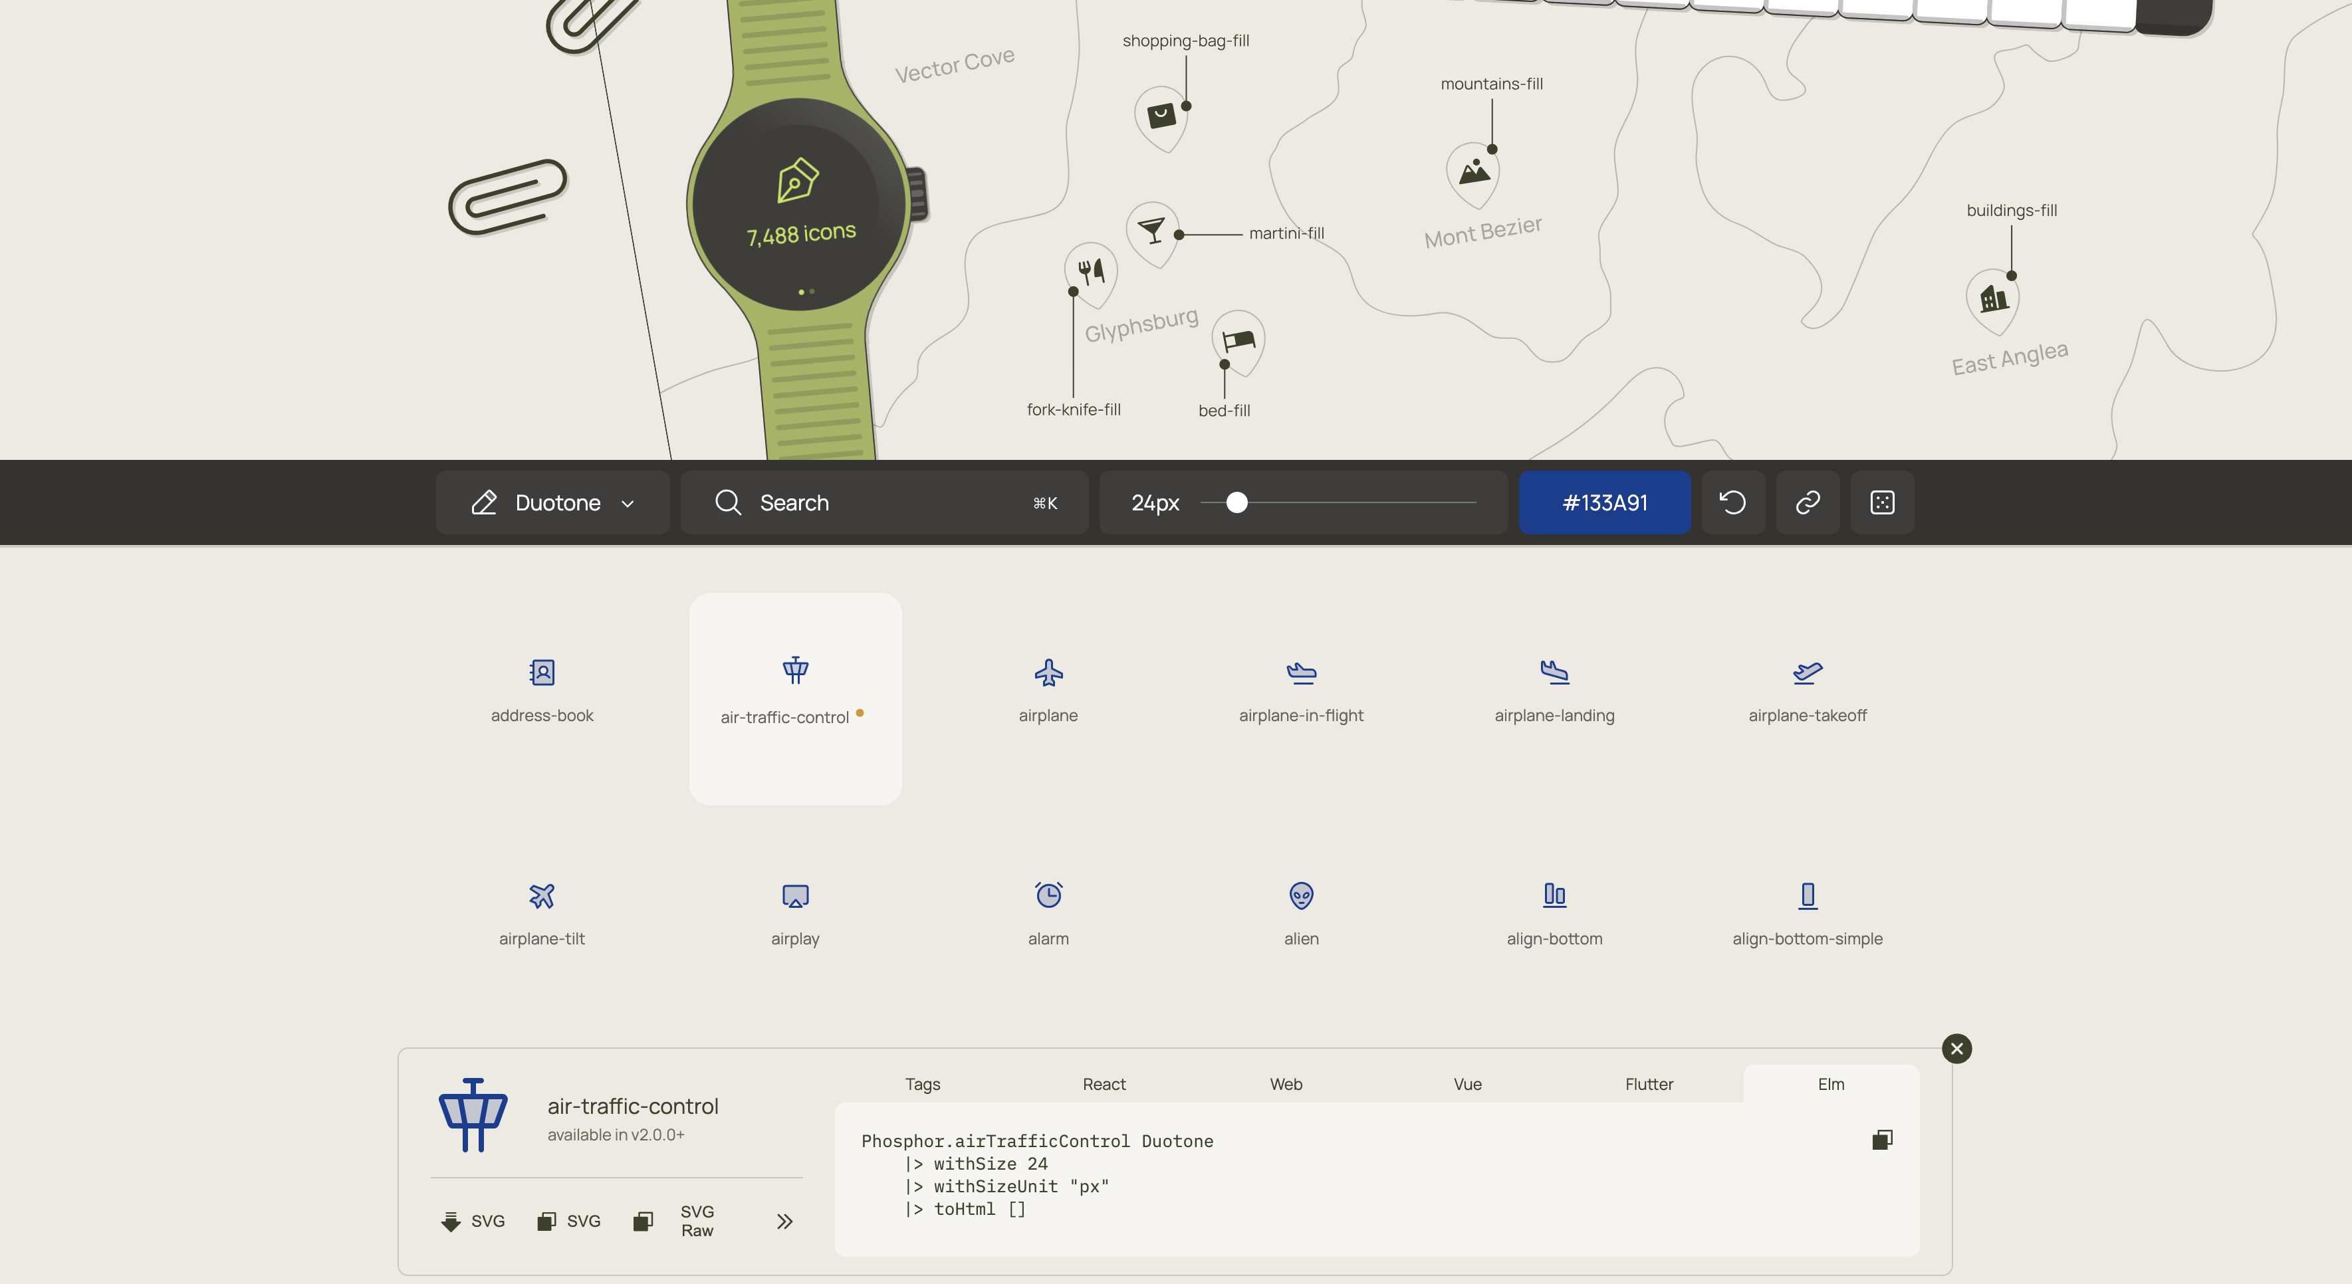Copy SVG Raw code
2352x1284 pixels.
click(x=675, y=1221)
